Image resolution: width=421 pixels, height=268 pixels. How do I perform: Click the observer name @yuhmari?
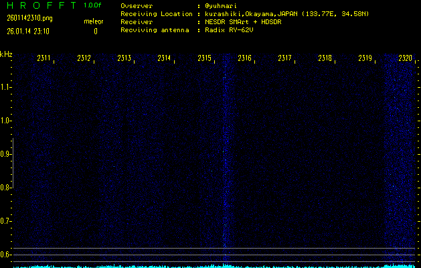[x=221, y=6]
